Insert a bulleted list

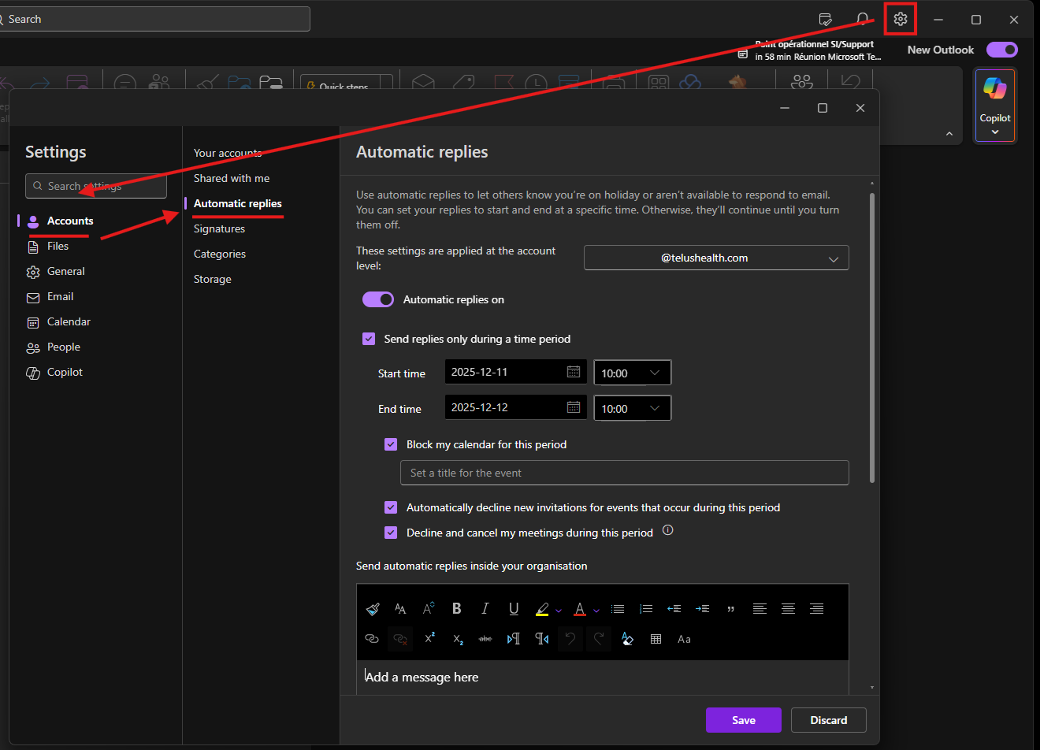tap(618, 608)
